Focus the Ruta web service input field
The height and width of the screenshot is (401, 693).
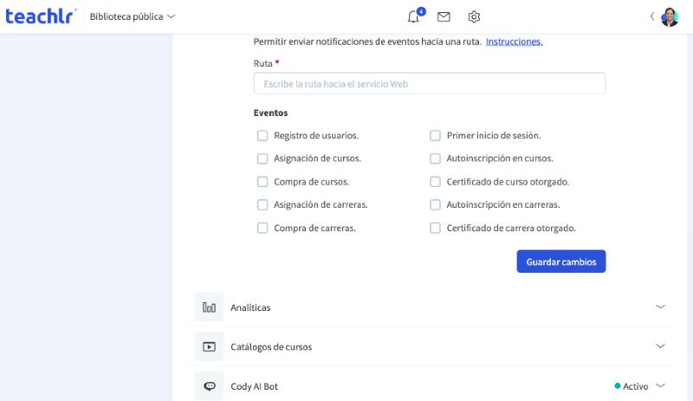430,83
